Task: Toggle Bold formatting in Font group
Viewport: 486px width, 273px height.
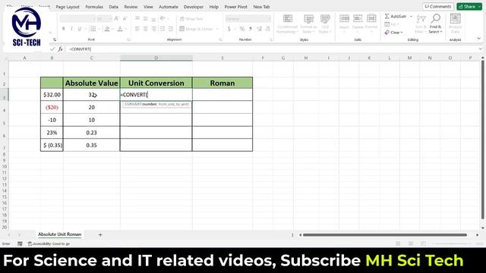Action: [64, 29]
